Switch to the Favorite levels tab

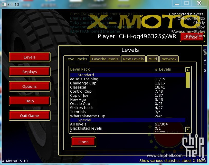click(x=105, y=59)
